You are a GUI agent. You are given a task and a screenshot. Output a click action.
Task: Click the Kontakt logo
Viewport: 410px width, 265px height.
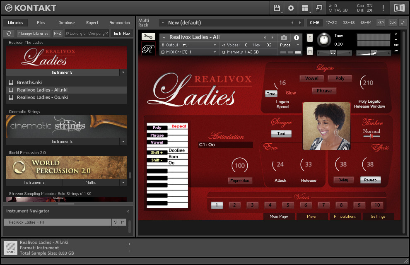(x=31, y=8)
